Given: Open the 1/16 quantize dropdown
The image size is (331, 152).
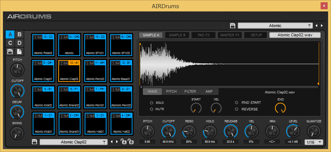Looking at the screenshot, I should [314, 142].
